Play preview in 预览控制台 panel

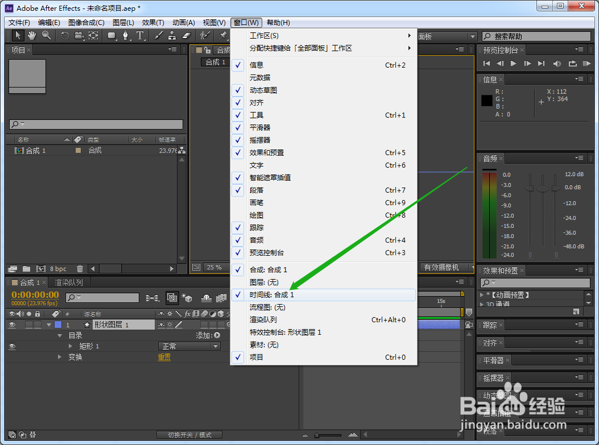pos(514,63)
